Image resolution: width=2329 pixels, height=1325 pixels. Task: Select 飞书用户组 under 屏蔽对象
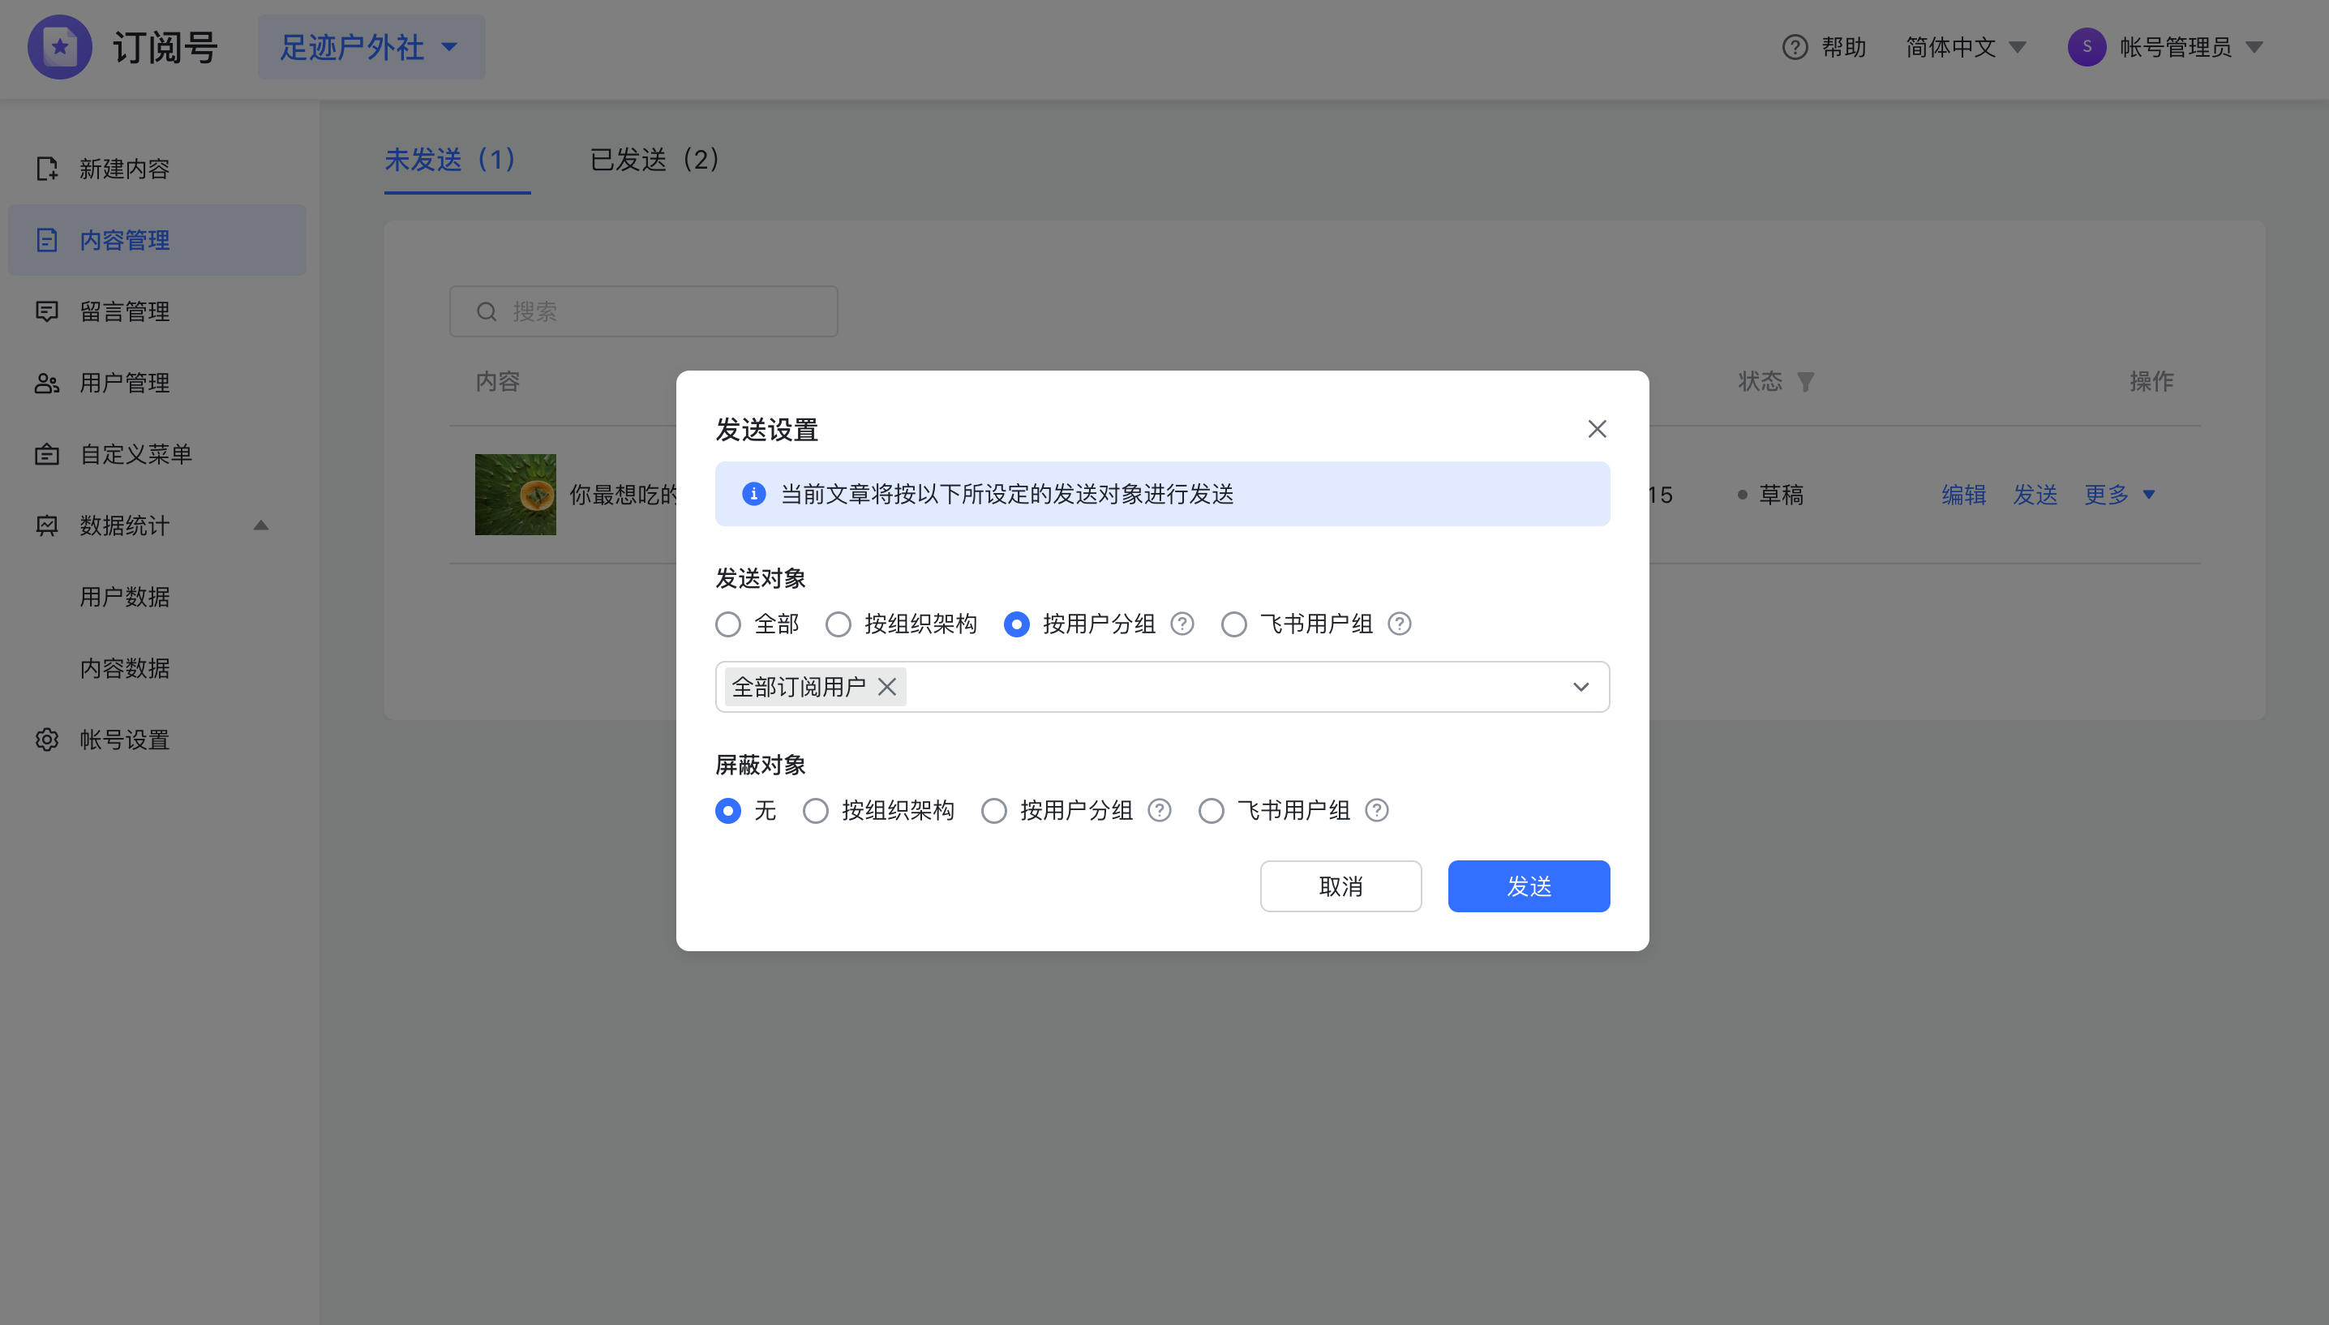pyautogui.click(x=1211, y=811)
